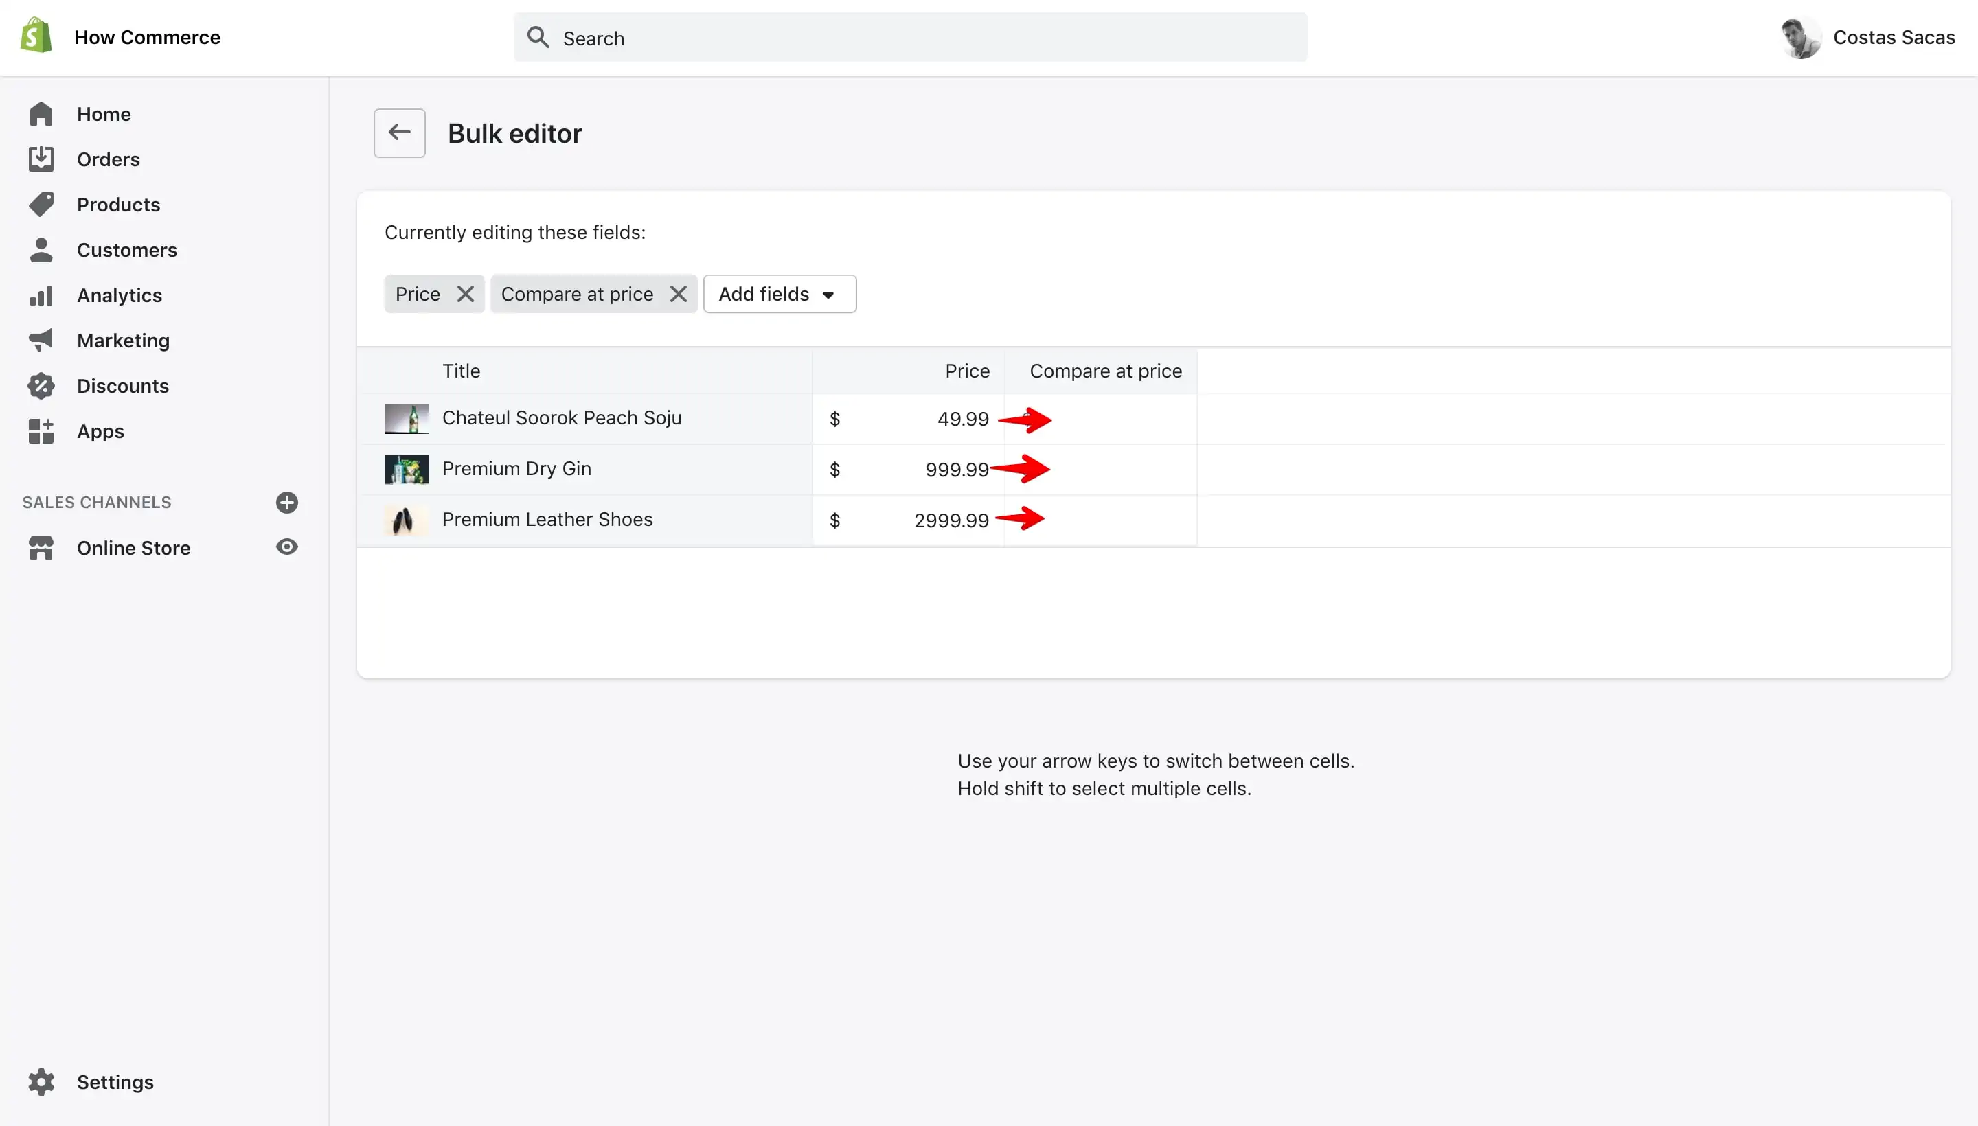Click the Home house icon in sidebar
The image size is (1978, 1126).
point(41,114)
